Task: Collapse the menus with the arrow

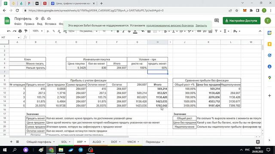Action: click(260, 31)
